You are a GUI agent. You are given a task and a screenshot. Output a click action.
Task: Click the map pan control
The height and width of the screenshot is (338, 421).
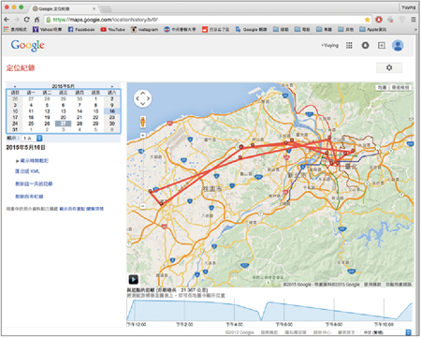point(142,98)
